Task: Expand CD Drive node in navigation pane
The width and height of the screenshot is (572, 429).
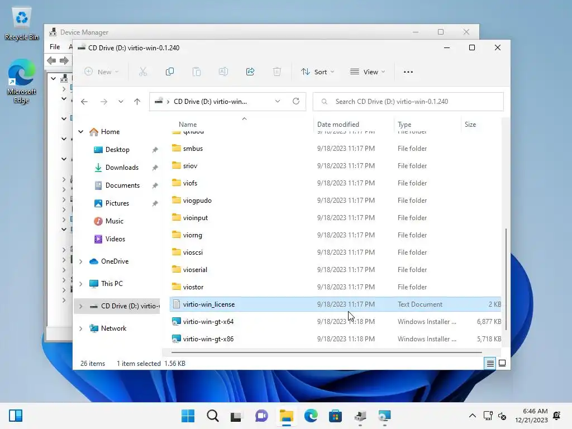Action: point(80,306)
